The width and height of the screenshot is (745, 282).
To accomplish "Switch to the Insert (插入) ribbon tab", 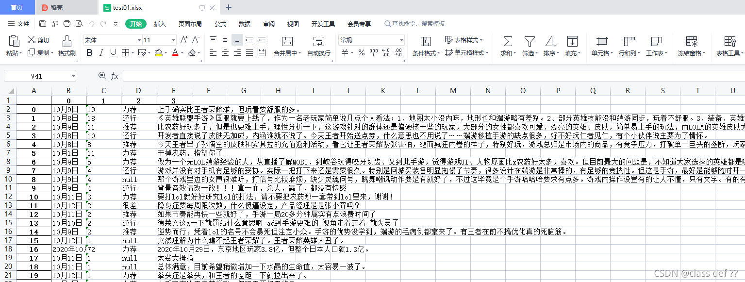I will (x=160, y=24).
